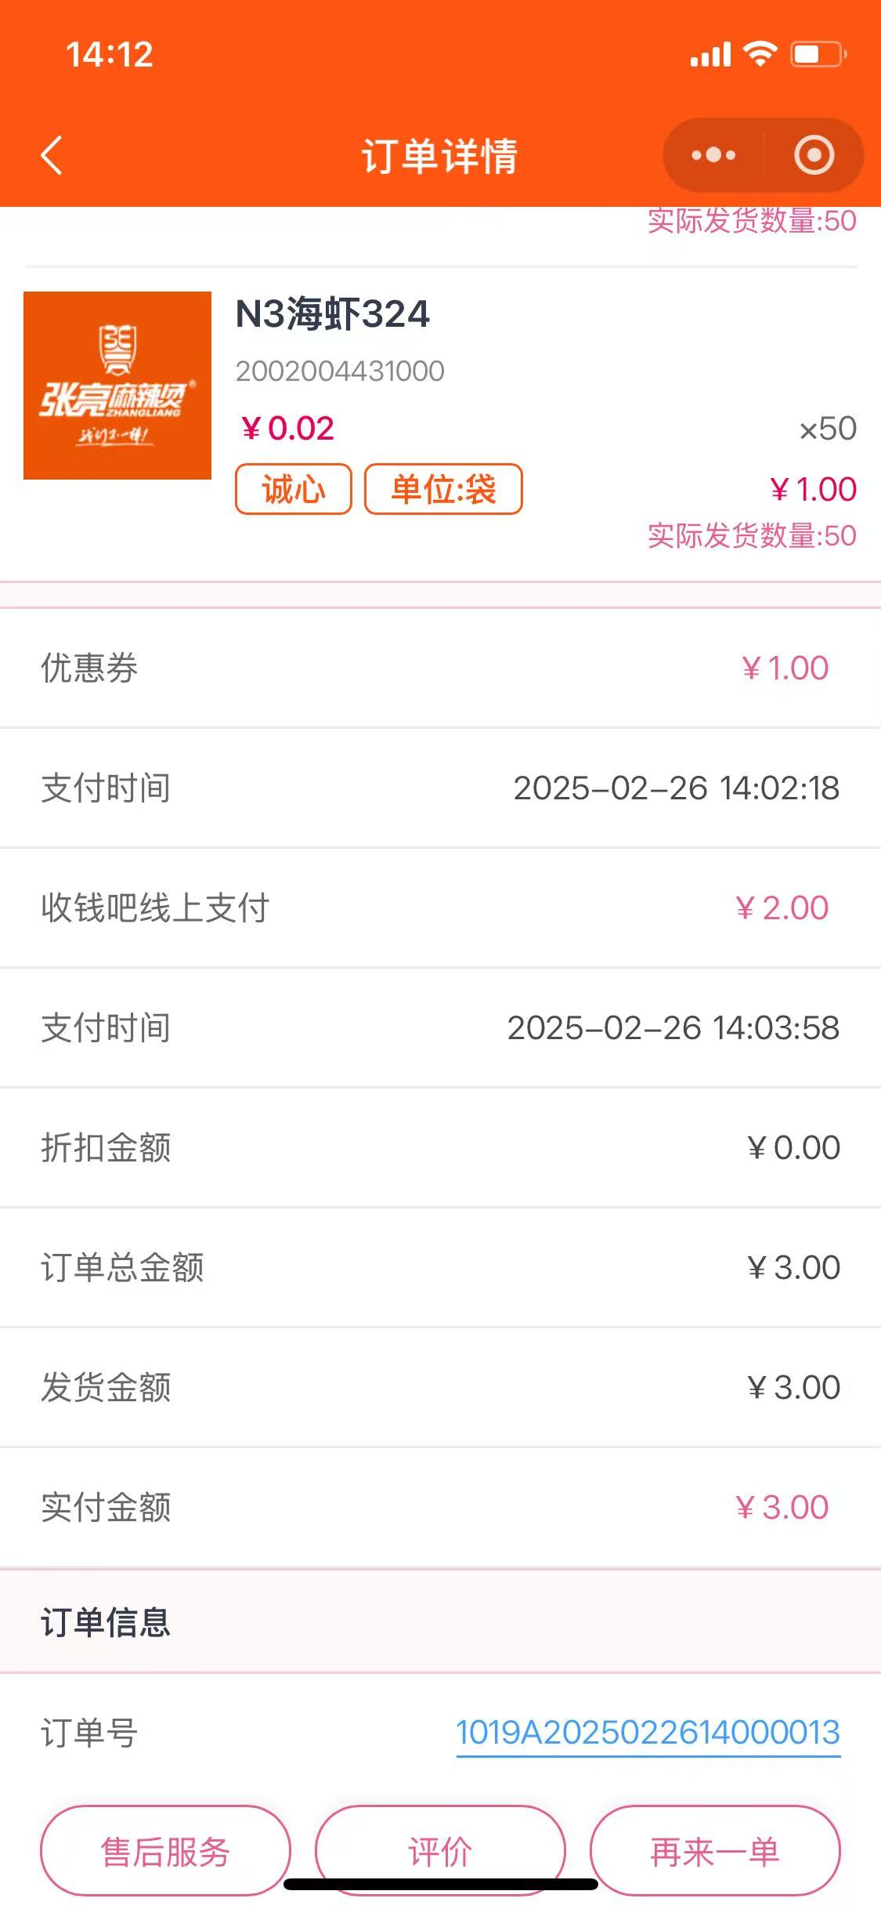Tap the cellular signal bars icon
Screen dimensions: 881x1909
[x=709, y=55]
